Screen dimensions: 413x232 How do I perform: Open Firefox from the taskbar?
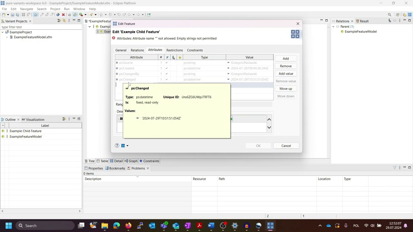[x=128, y=226]
